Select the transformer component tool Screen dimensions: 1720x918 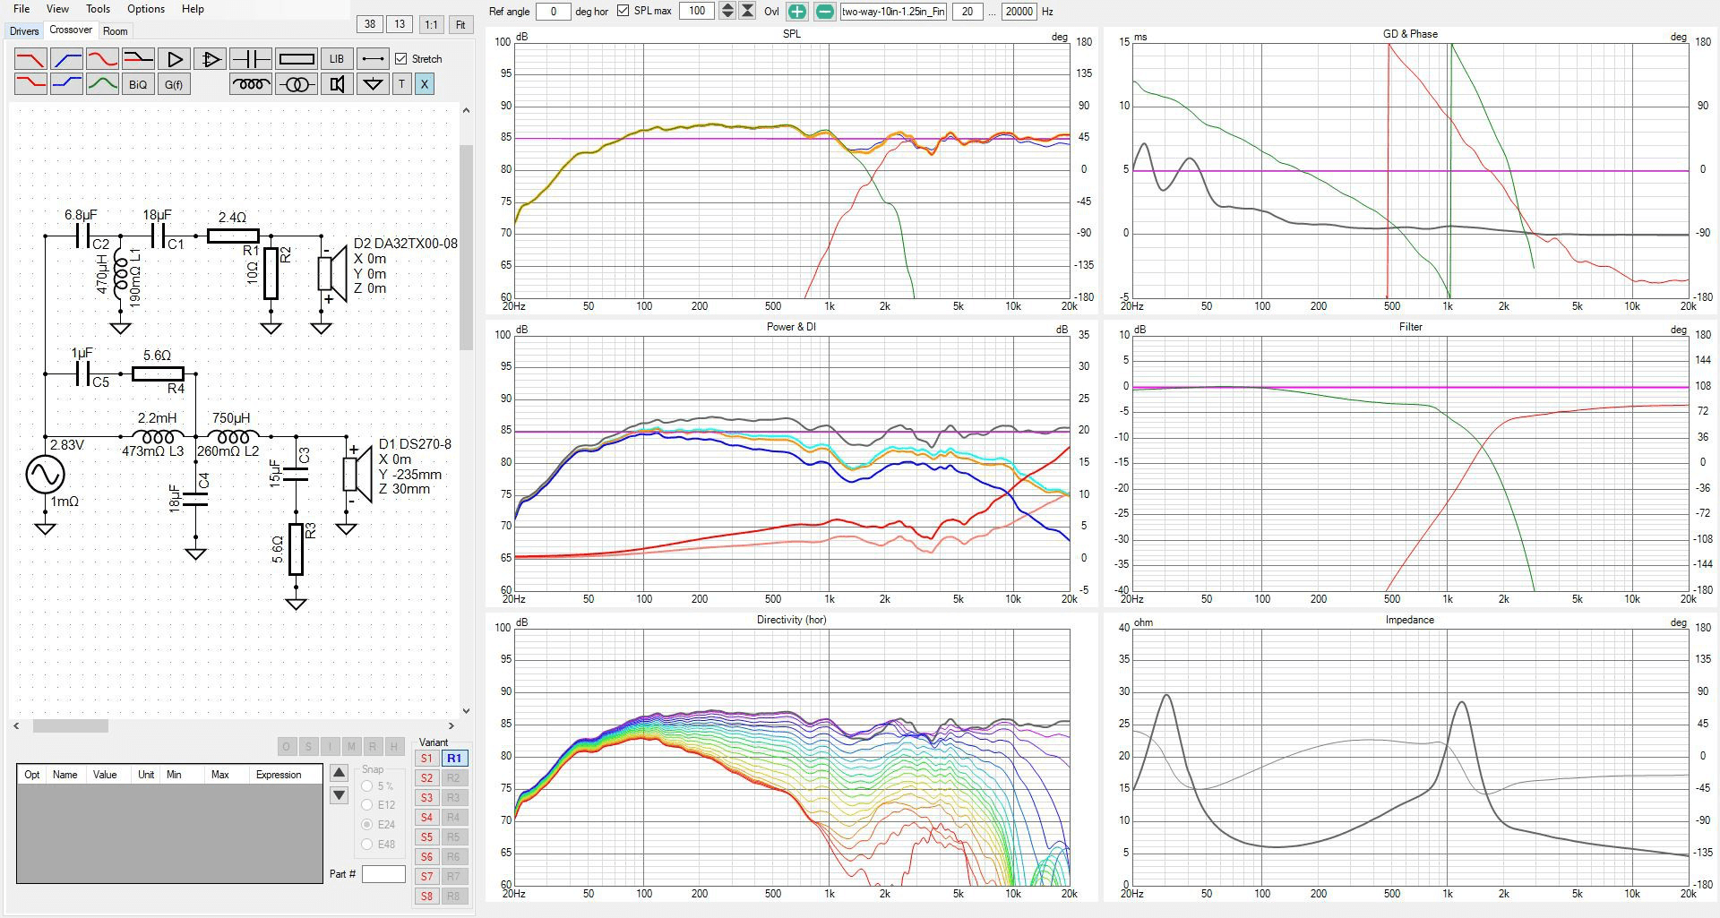297,84
